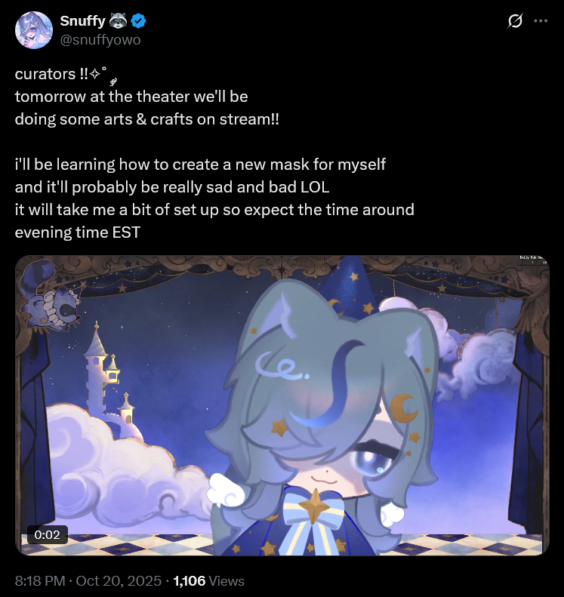
Task: Open the Snuffy display name link
Action: pyautogui.click(x=82, y=21)
